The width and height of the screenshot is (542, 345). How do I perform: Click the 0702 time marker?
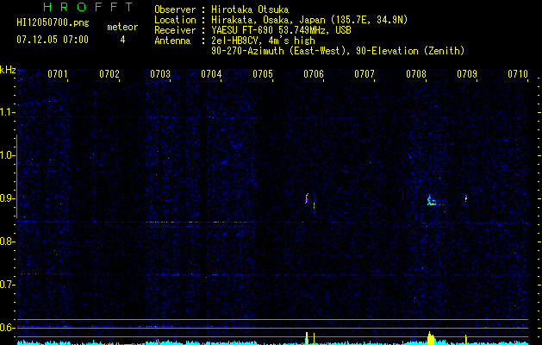coord(109,74)
